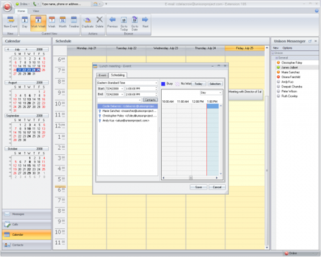Image resolution: width=321 pixels, height=257 pixels.
Task: Select attendee Andy Kuo in dialog list
Action: point(128,121)
